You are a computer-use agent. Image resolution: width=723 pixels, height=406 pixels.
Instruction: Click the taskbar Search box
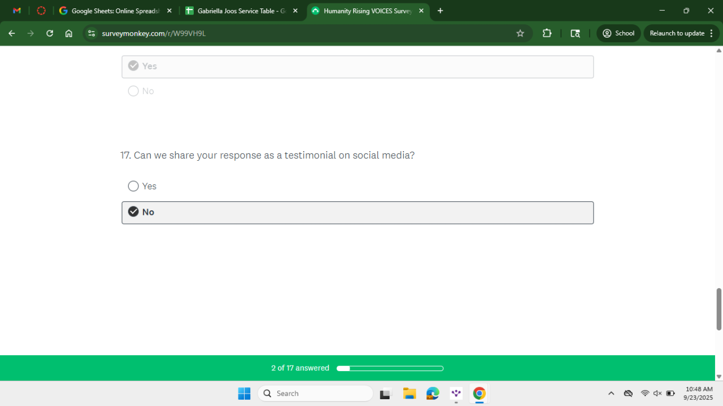pos(315,394)
